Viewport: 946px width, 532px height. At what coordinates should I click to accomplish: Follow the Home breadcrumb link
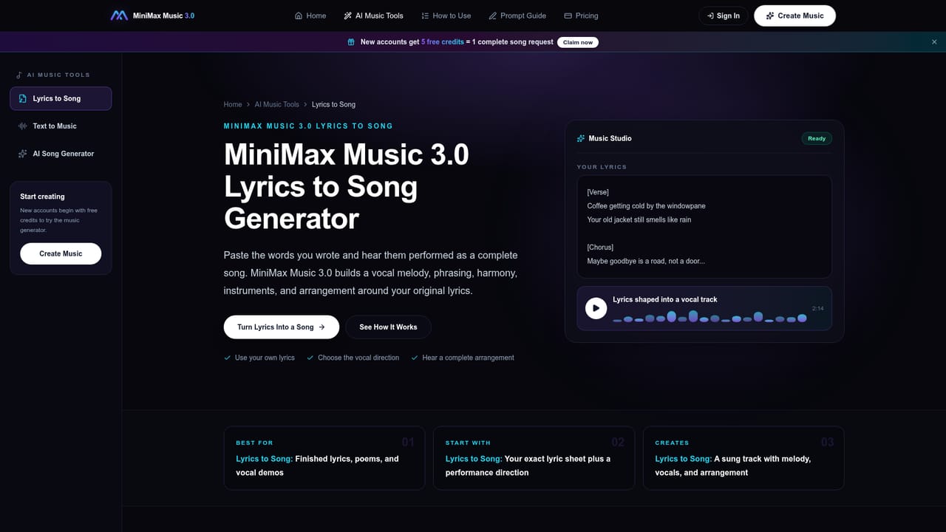pyautogui.click(x=233, y=104)
